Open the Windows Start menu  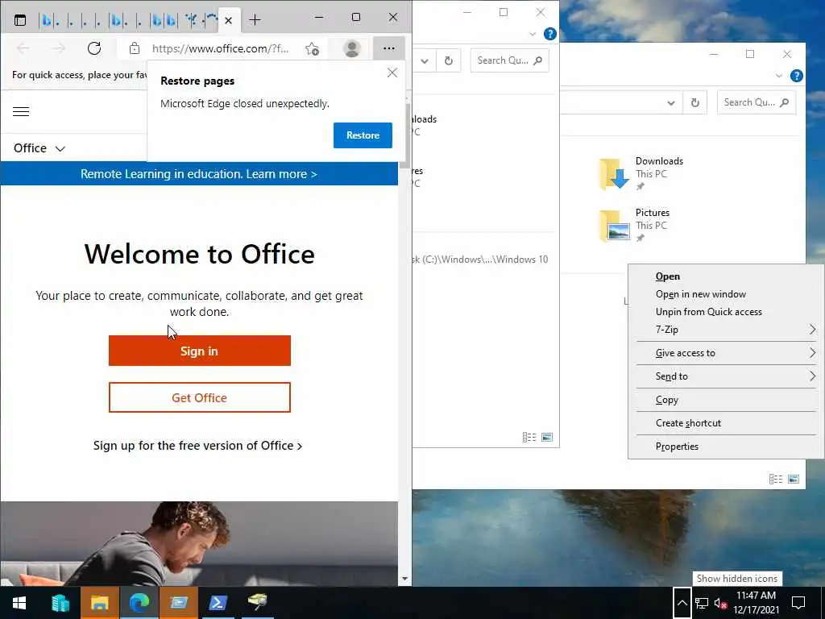[19, 603]
